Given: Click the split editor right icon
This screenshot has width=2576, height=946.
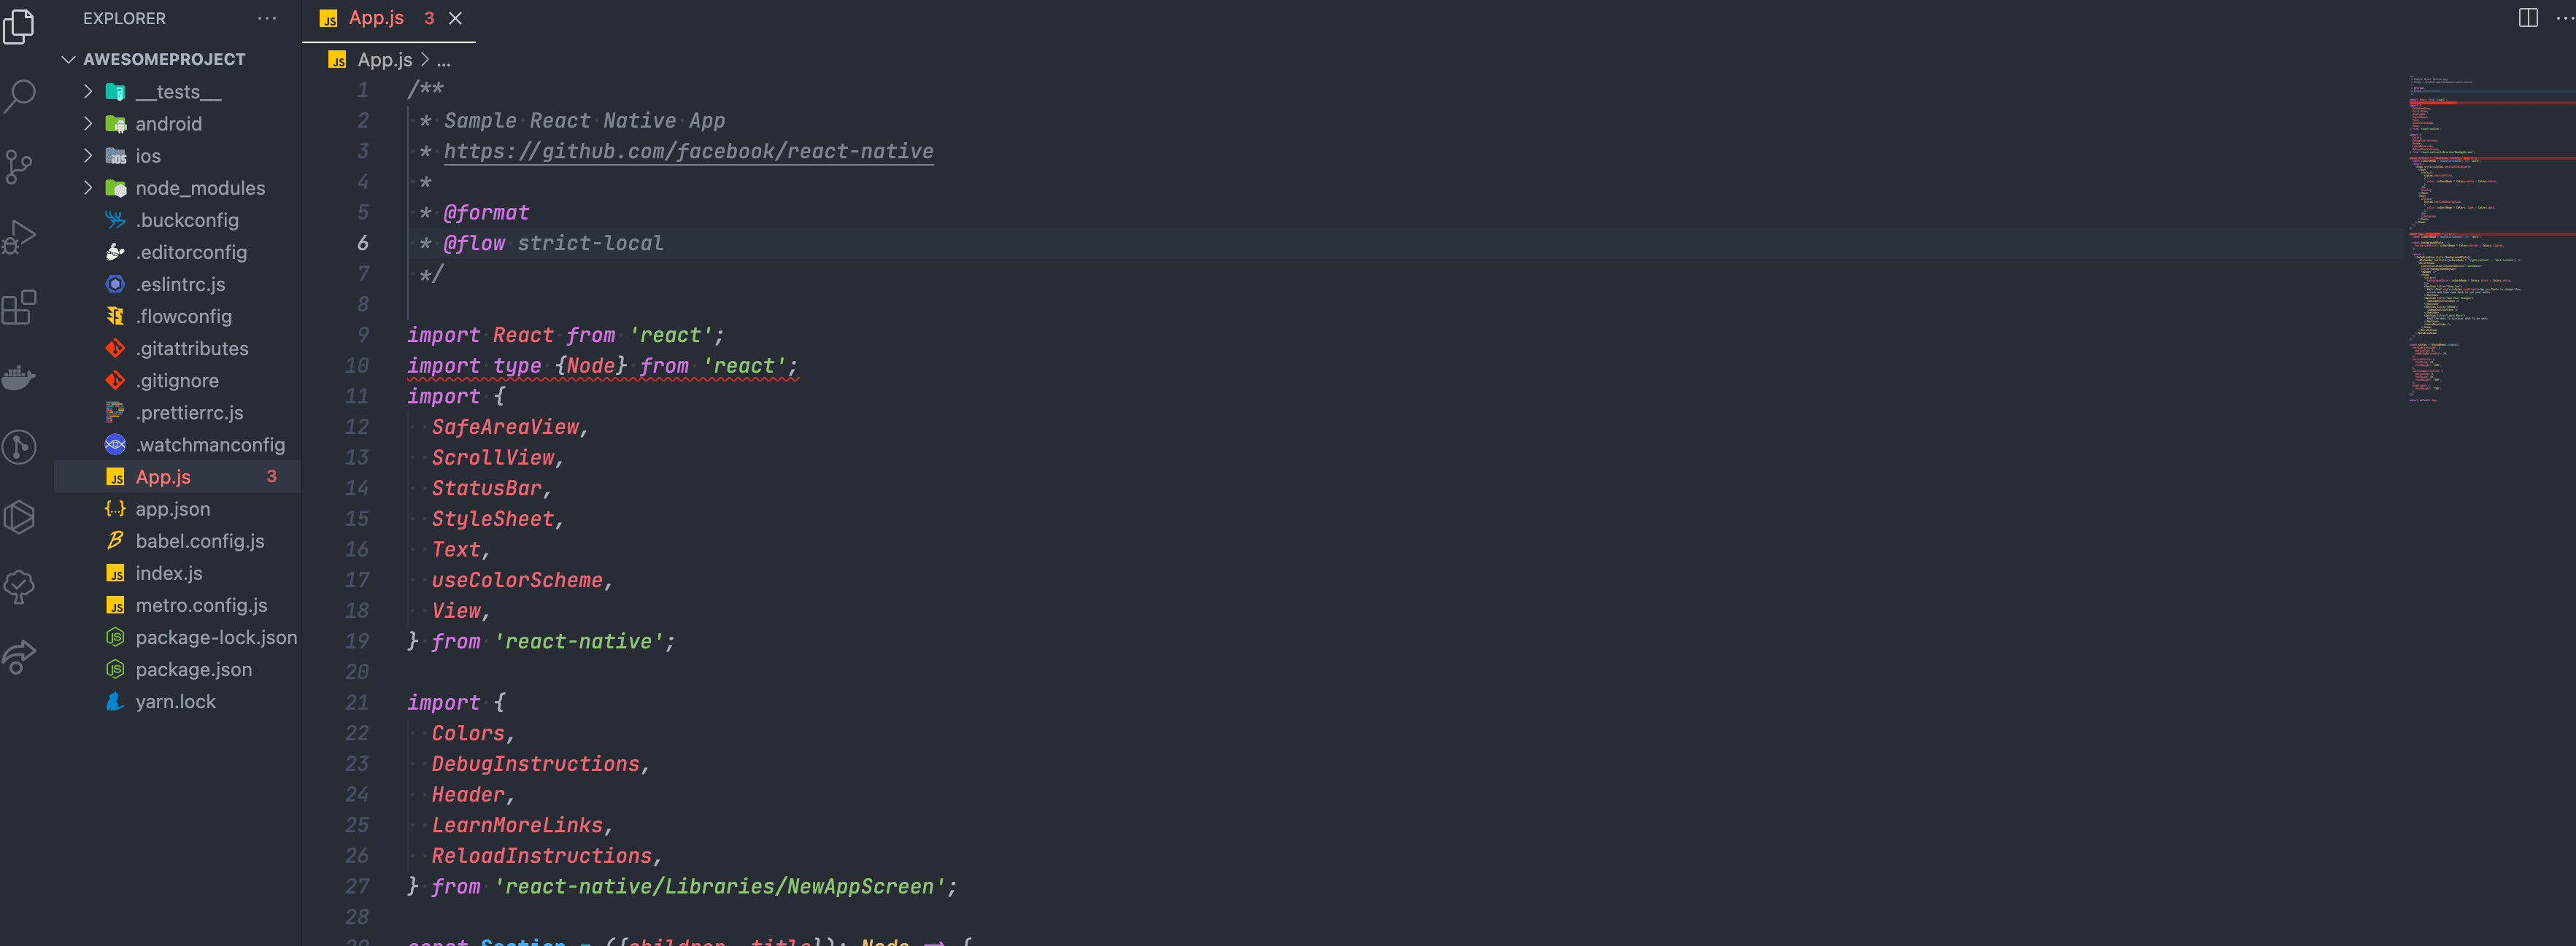Looking at the screenshot, I should [x=2527, y=18].
